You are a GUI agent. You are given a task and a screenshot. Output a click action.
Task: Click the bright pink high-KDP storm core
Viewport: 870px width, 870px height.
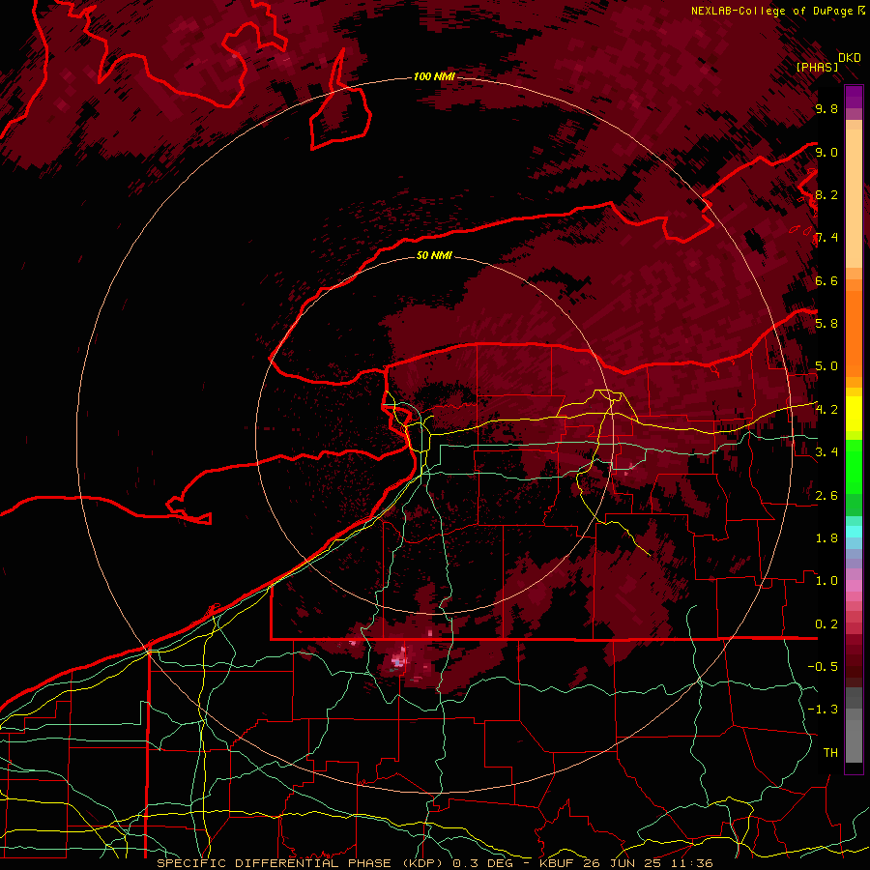pos(399,660)
